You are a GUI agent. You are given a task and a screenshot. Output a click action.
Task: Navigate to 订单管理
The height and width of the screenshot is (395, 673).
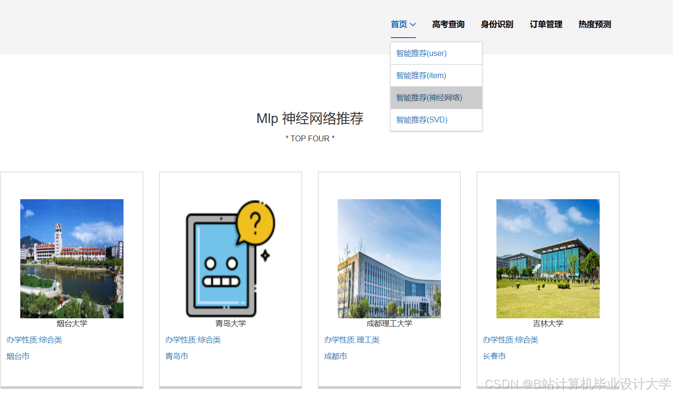coord(546,25)
